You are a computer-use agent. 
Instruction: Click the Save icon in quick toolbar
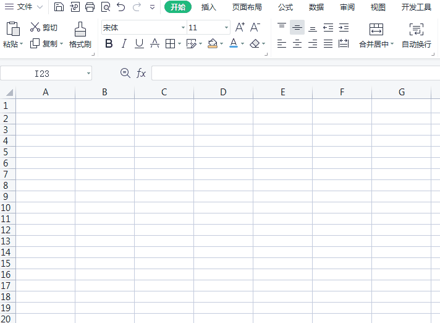coord(59,7)
